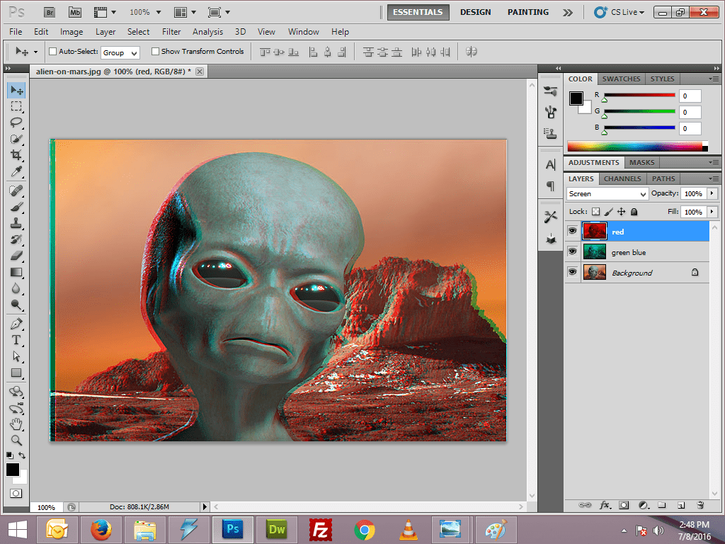Click the foreground color swatch in toolbox
Screen dimensions: 725x544
pyautogui.click(x=13, y=470)
